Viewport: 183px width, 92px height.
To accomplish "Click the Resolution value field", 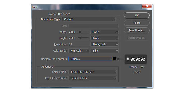I will [x=79, y=44].
